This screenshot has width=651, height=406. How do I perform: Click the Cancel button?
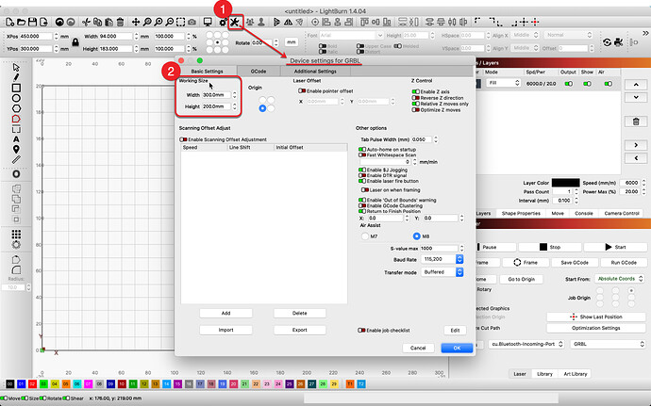(x=418, y=348)
